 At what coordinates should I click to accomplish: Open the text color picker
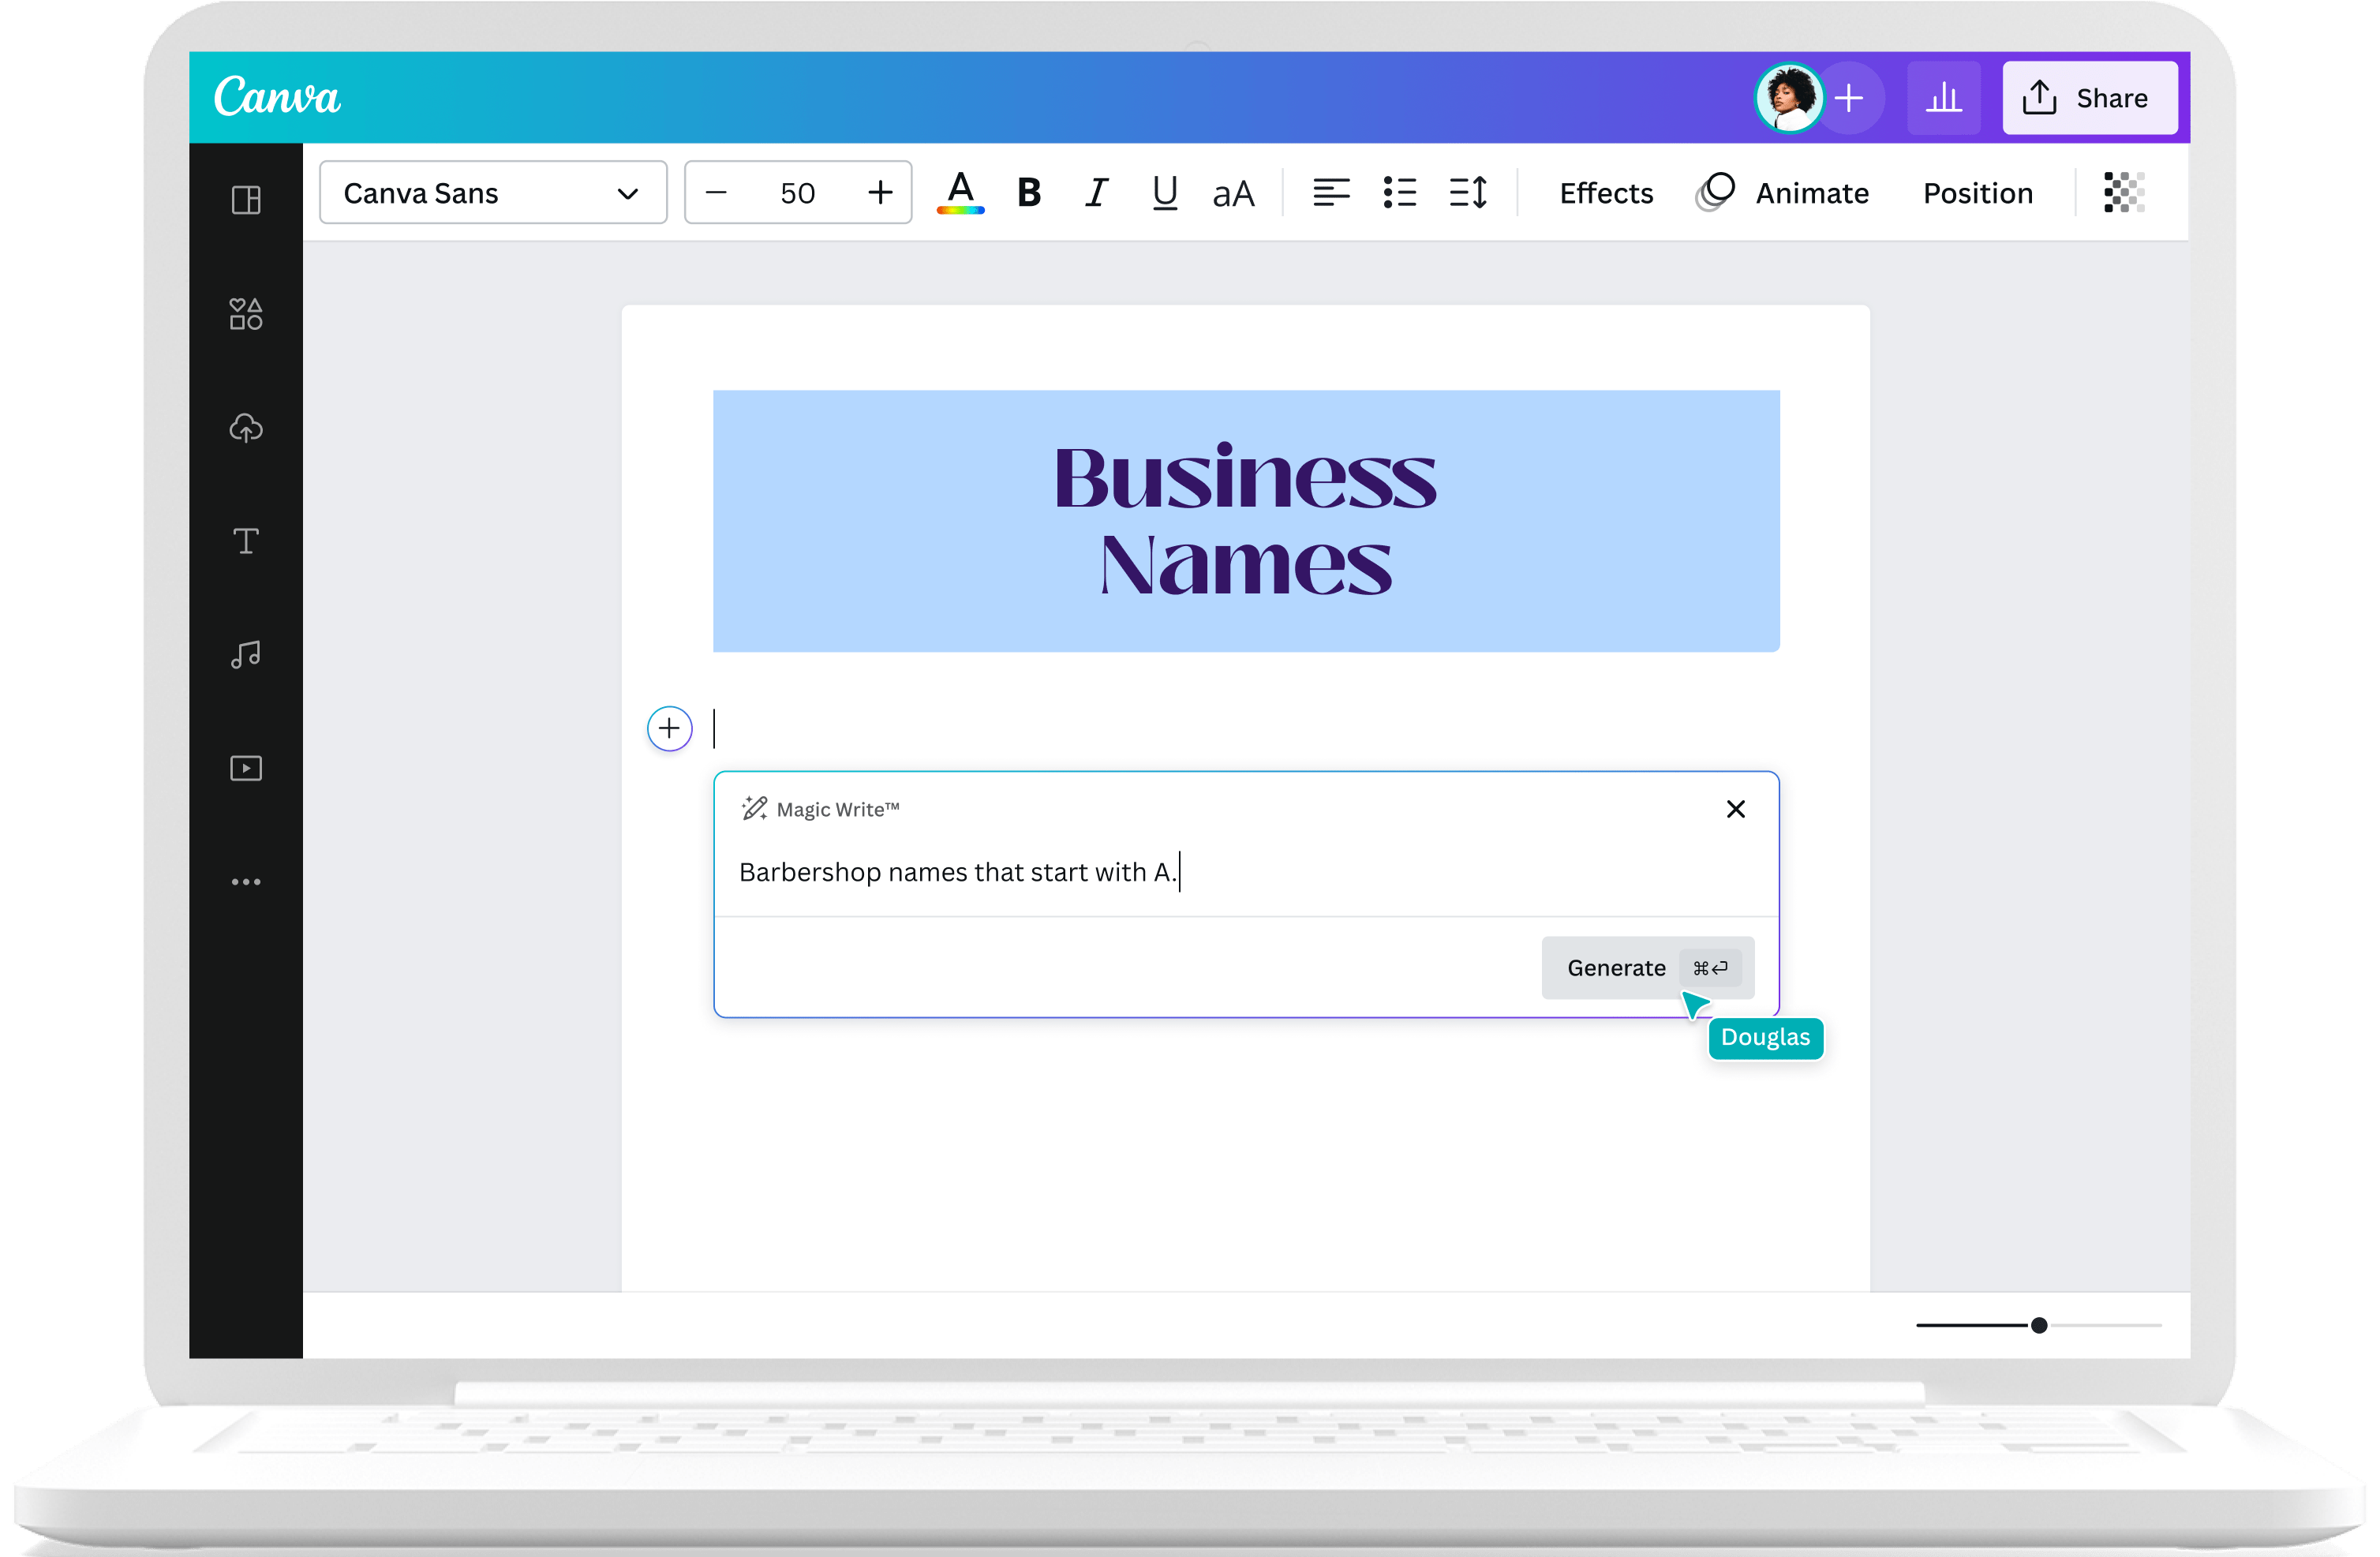(x=960, y=192)
